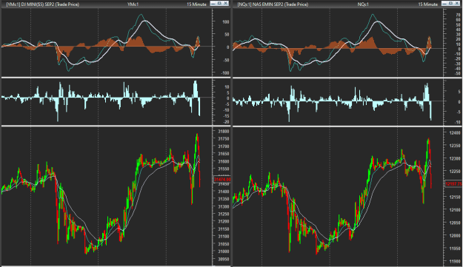Click the red 31474.00 last price tag
This screenshot has width=463, height=267.
(222, 179)
